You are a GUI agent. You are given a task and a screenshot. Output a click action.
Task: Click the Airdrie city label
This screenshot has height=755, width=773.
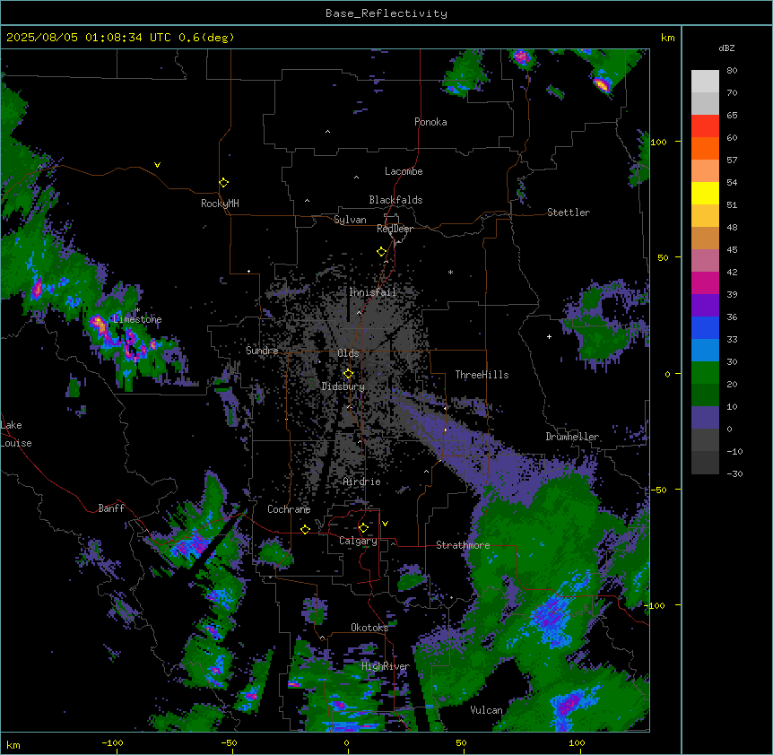[361, 482]
